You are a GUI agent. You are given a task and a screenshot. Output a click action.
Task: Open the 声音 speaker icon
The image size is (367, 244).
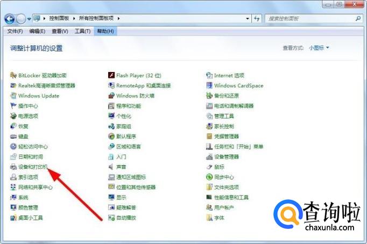pyautogui.click(x=111, y=167)
